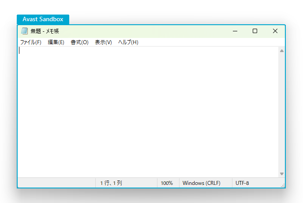Viewport: 303px width, 203px height.
Task: Click the scrollbar up arrow
Action: click(x=282, y=50)
